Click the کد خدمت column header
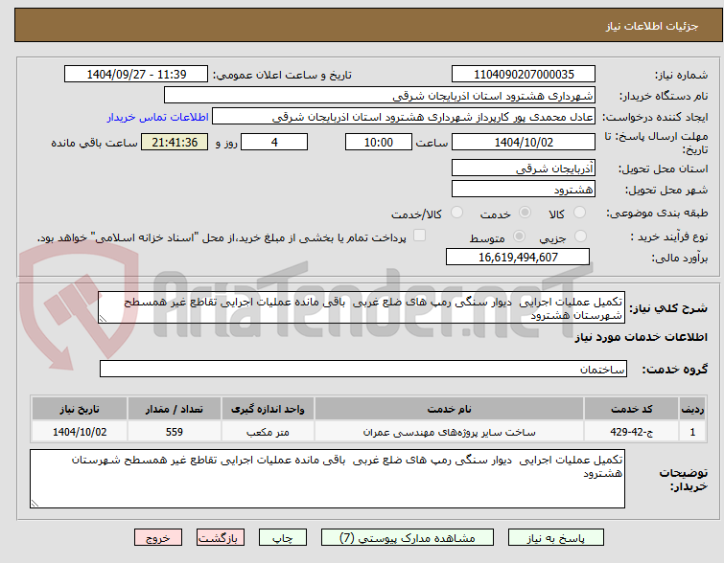724x563 pixels. click(631, 409)
